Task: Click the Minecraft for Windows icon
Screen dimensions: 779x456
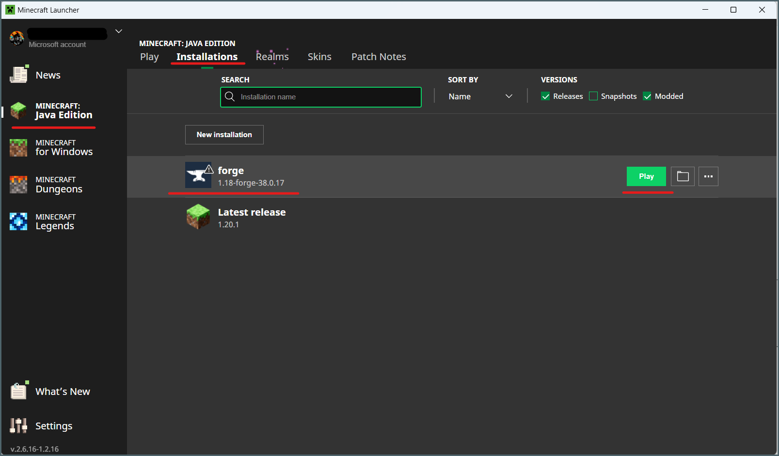Action: click(x=18, y=148)
